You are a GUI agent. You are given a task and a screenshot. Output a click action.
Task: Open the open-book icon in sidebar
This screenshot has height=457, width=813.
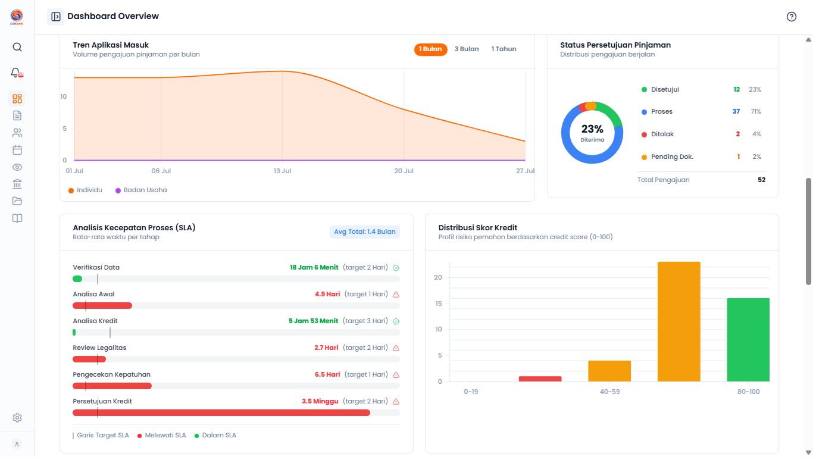point(17,218)
